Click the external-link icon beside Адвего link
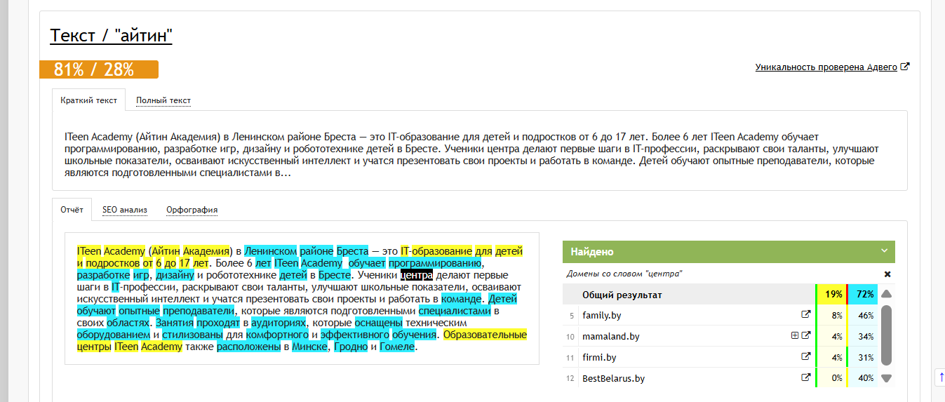 point(905,67)
